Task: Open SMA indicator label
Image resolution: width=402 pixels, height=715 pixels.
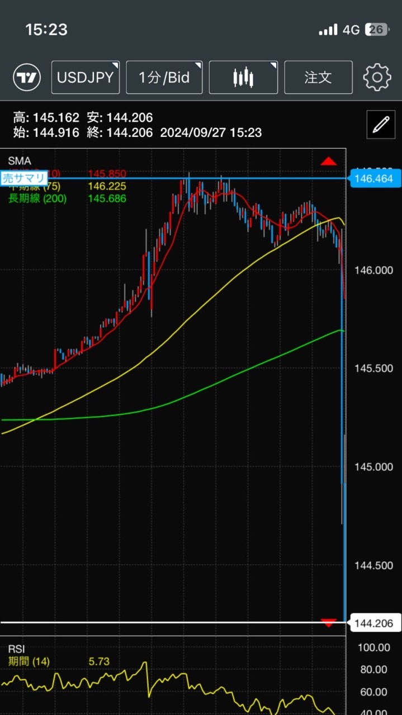Action: pos(20,161)
